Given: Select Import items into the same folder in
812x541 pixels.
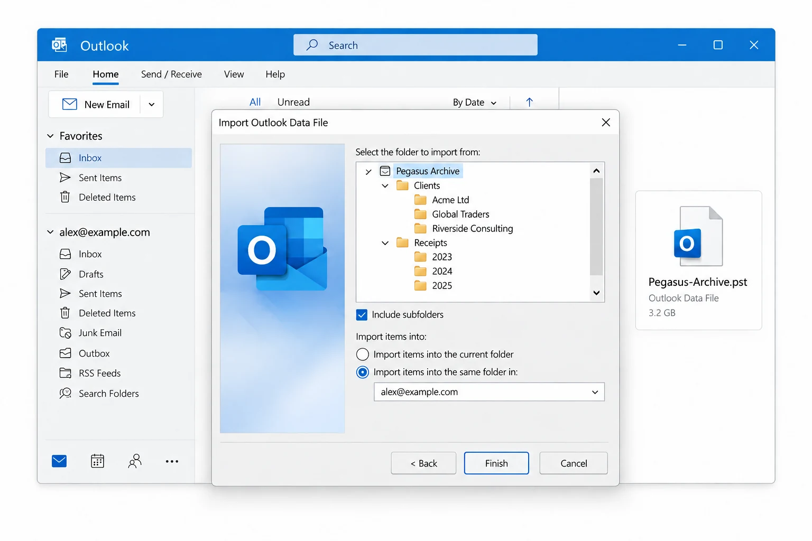Looking at the screenshot, I should 362,372.
